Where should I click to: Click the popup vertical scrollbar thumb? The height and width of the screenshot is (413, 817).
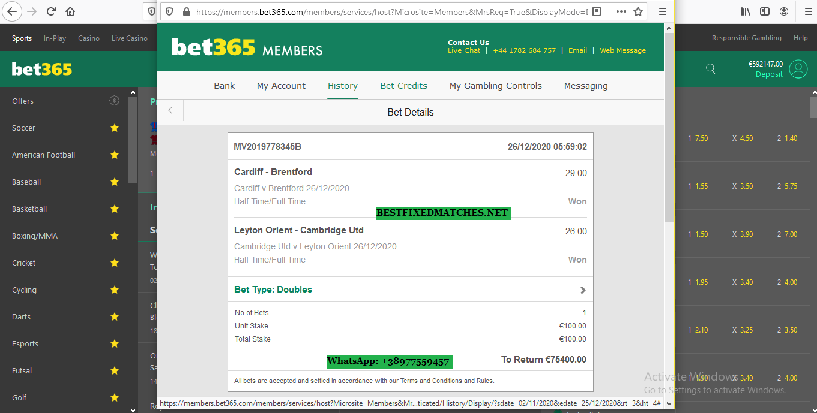click(x=669, y=127)
